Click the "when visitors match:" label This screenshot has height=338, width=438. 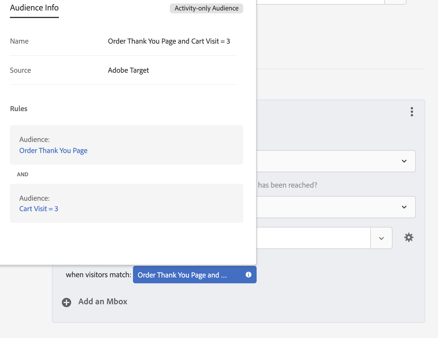tap(99, 275)
